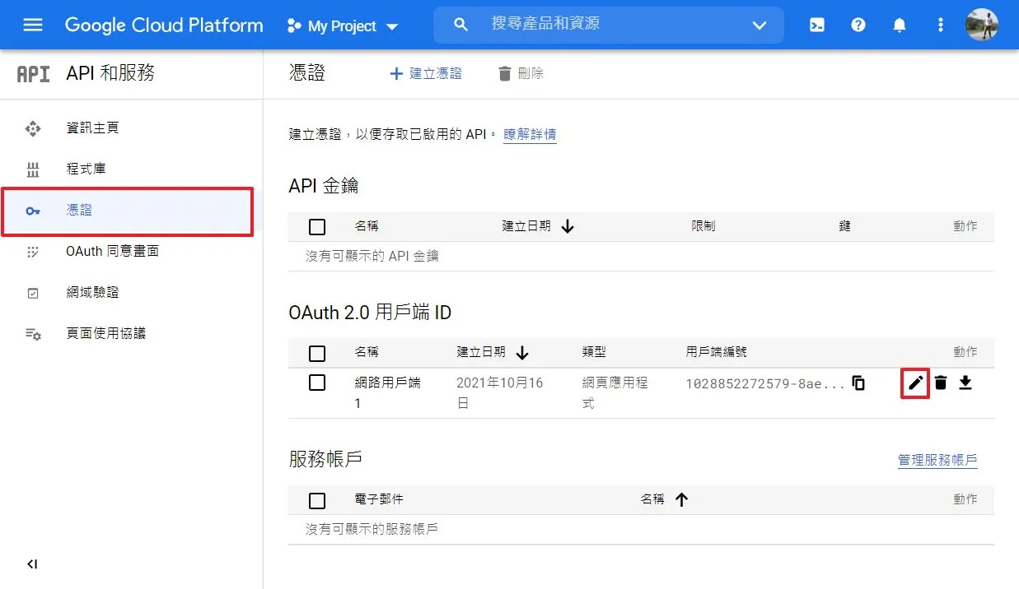Click client ID 1028852272579-8ae... text
The width and height of the screenshot is (1019, 589).
[x=765, y=383]
